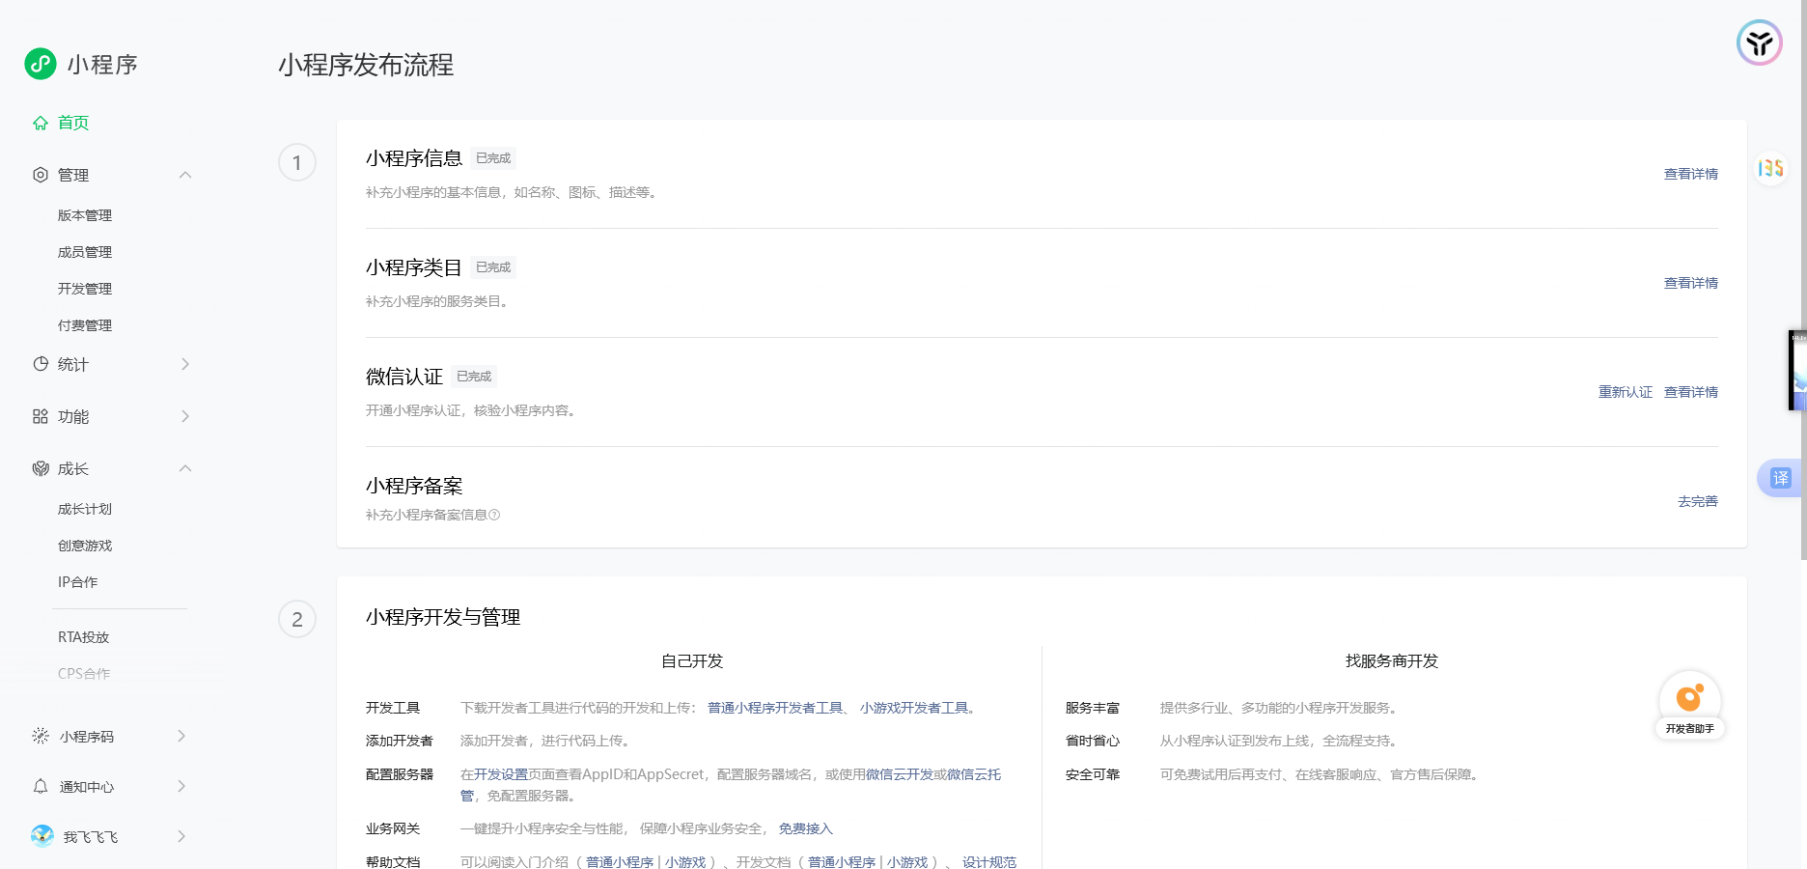Click the colorful 135 extension icon
Screen dimensions: 1807x869
click(1770, 169)
